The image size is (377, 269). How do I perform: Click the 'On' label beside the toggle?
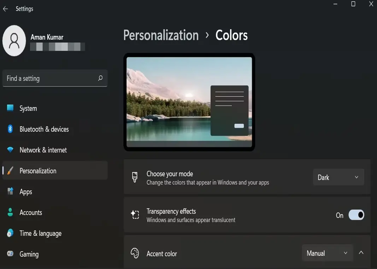[340, 215]
